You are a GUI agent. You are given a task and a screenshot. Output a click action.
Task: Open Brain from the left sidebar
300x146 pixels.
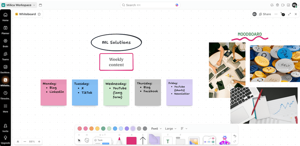[5, 42]
